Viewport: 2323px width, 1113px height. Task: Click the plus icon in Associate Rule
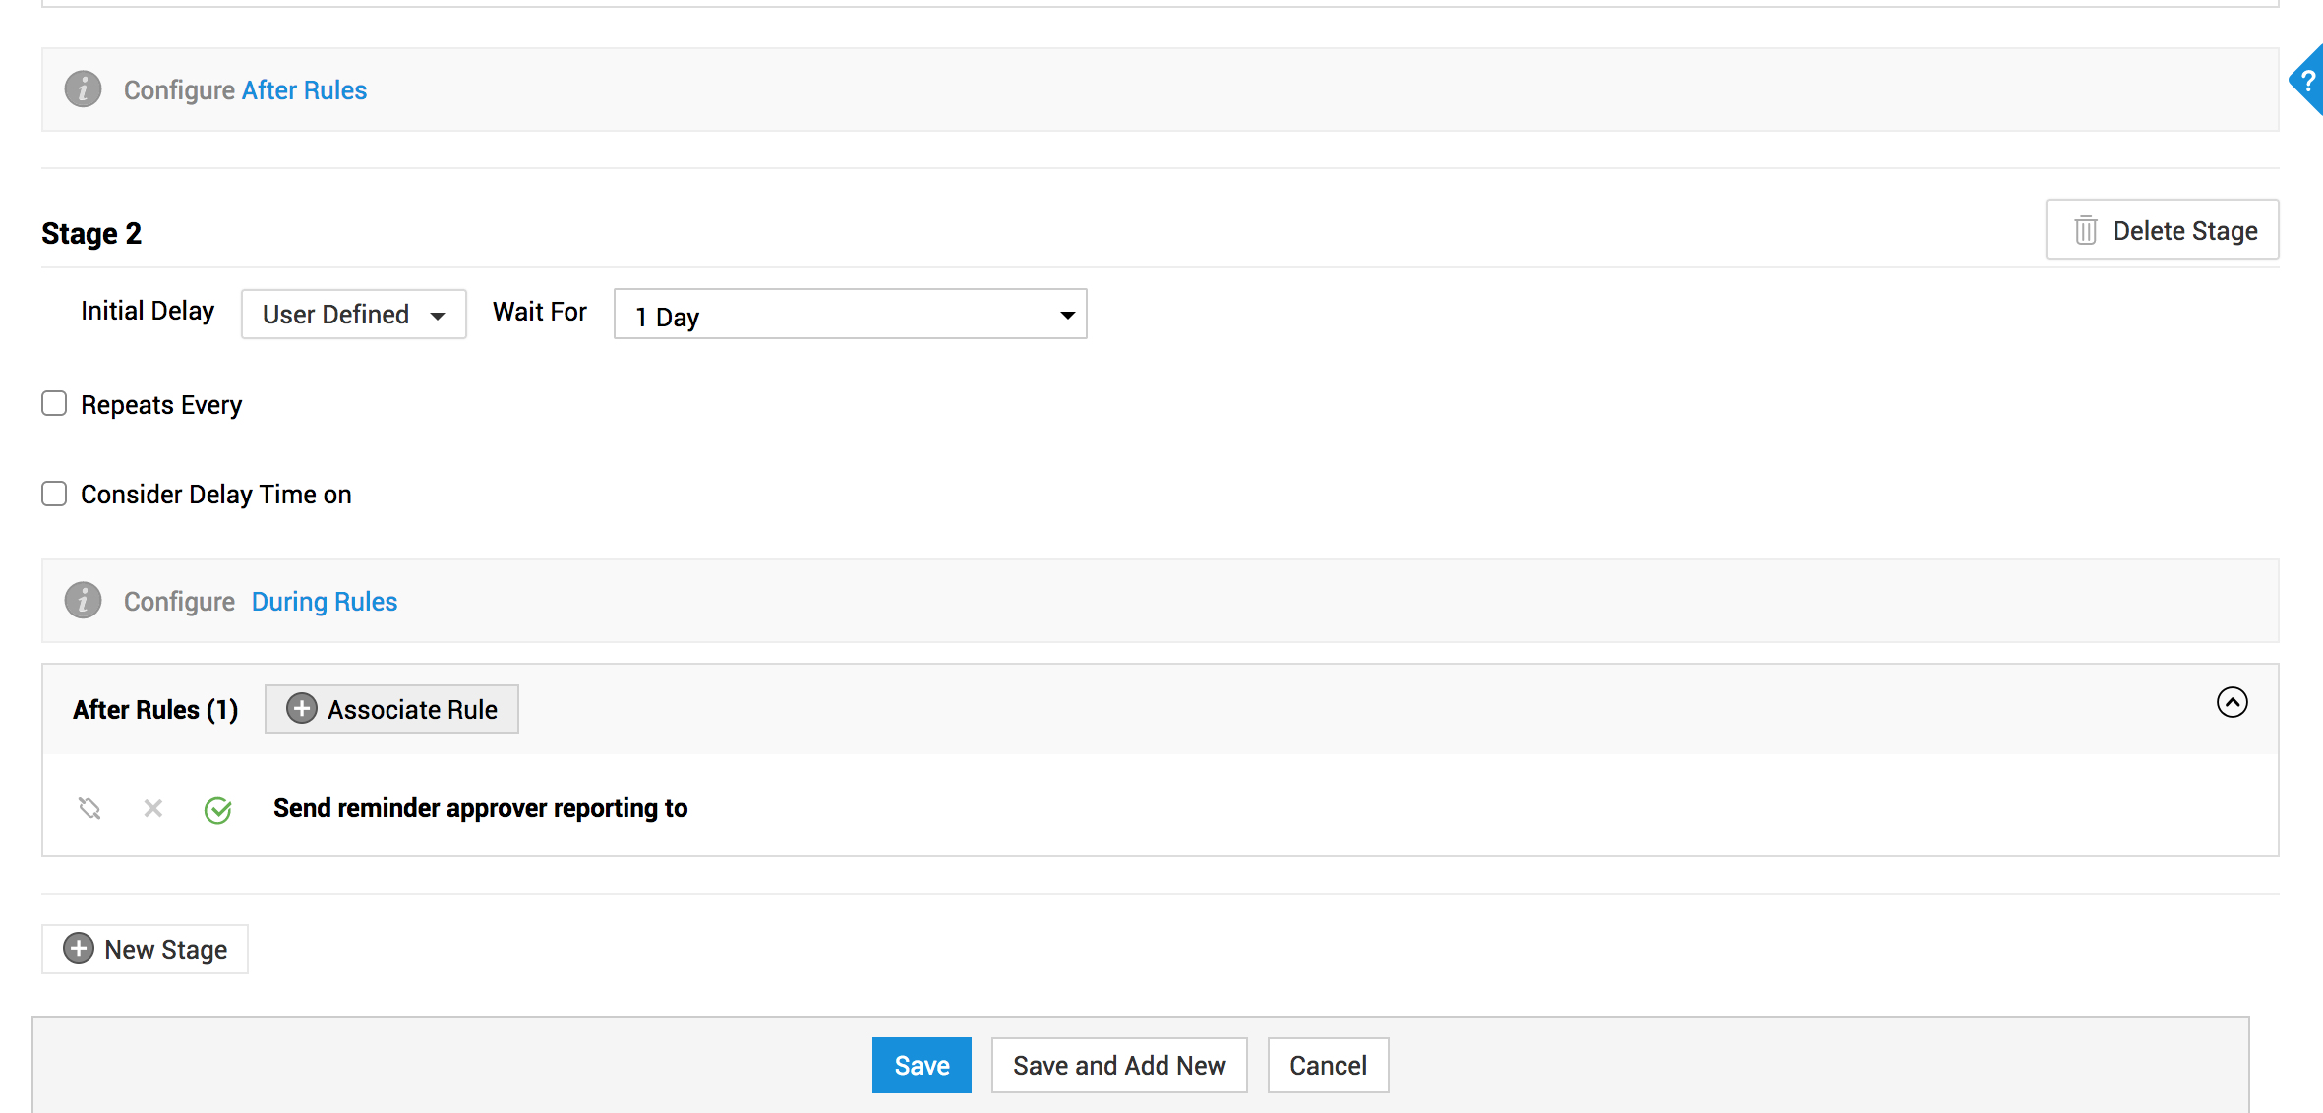[301, 709]
